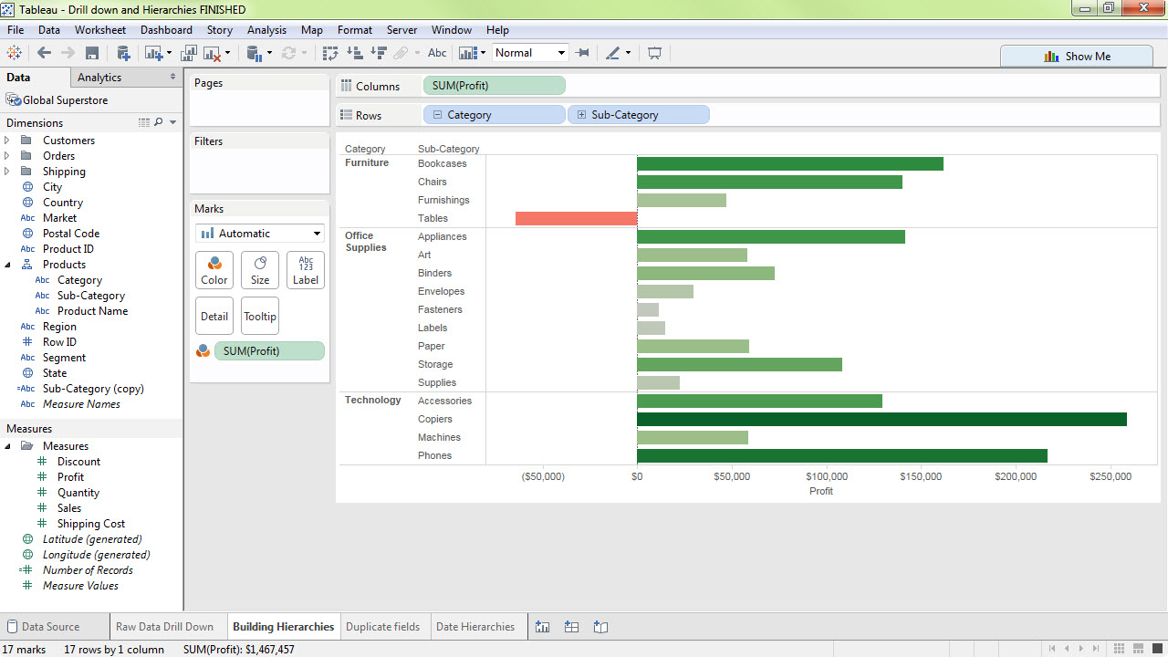Open the Label marks card
This screenshot has height=657, width=1168.
coord(306,270)
